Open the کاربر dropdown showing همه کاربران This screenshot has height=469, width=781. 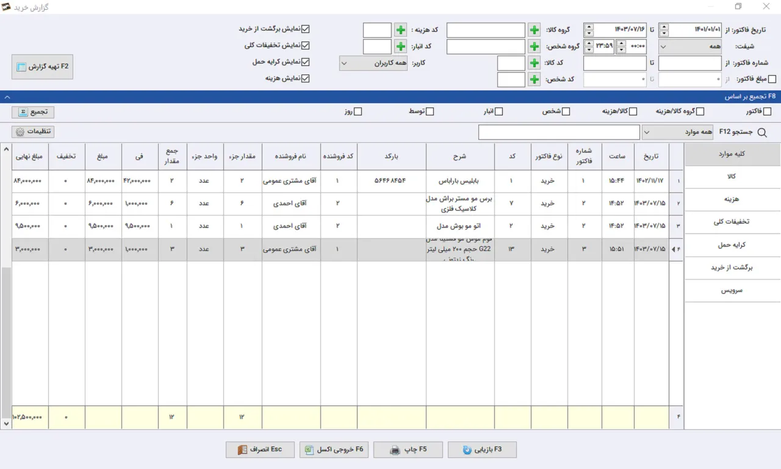[373, 63]
